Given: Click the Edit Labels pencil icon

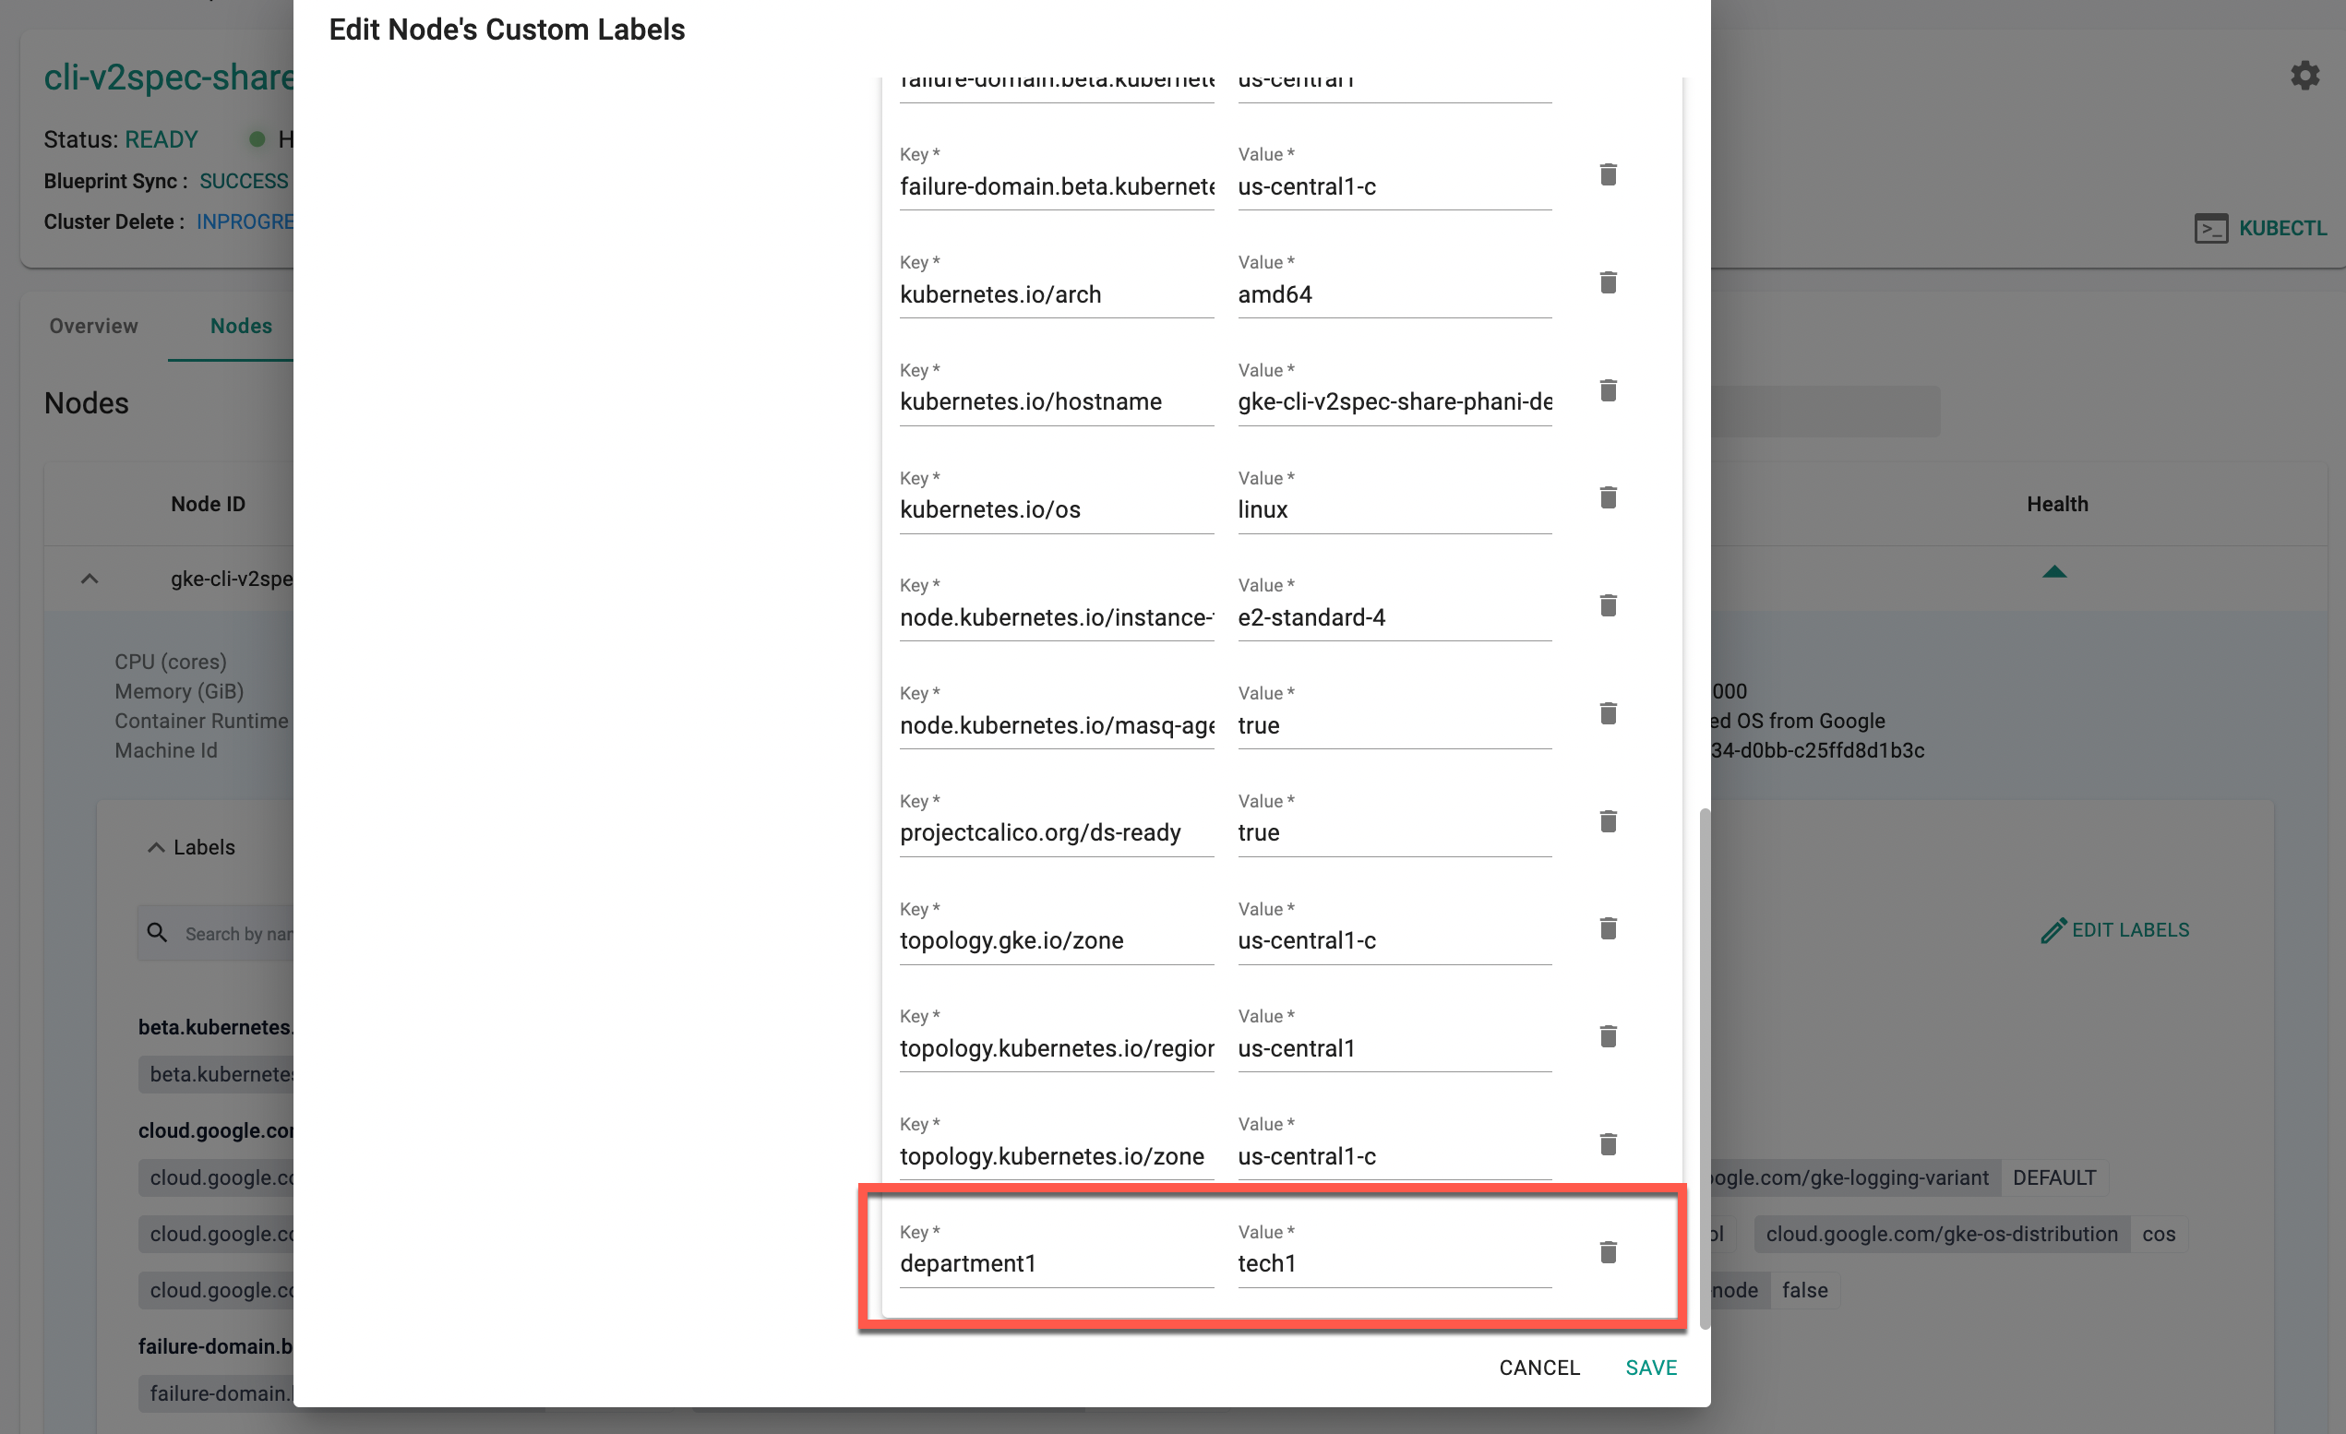Looking at the screenshot, I should coord(2053,930).
